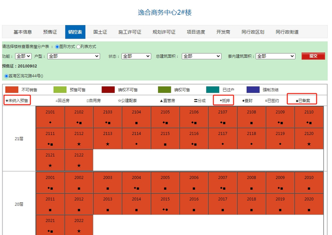This screenshot has height=235, width=332.
Task: Click the diamond icon in unit 2101
Action: (x=50, y=122)
